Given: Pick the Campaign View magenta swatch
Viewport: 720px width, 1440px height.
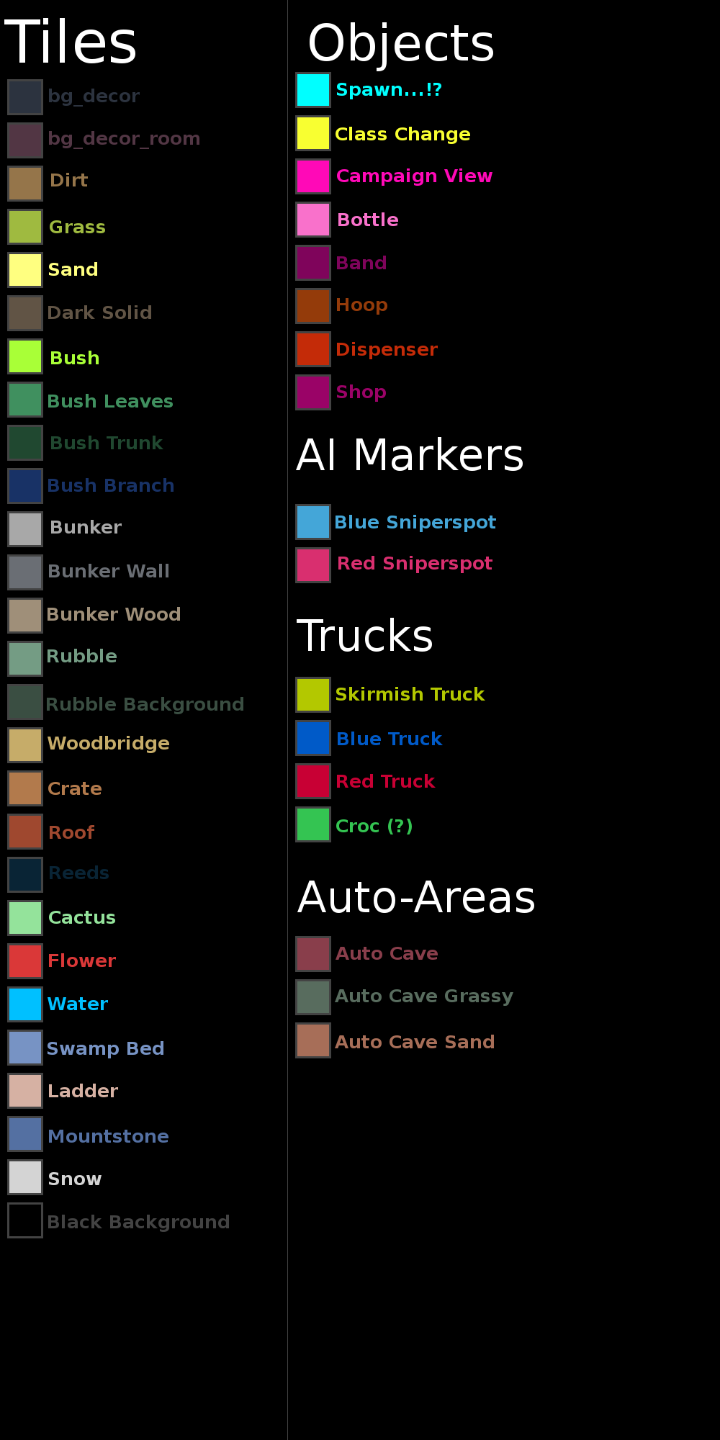Looking at the screenshot, I should point(313,176).
